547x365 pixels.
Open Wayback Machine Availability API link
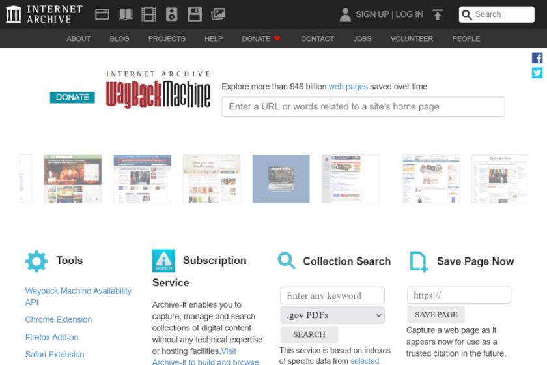78,297
